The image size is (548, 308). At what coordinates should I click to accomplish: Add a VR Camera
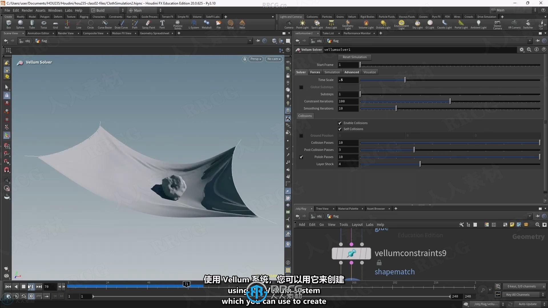(x=514, y=25)
